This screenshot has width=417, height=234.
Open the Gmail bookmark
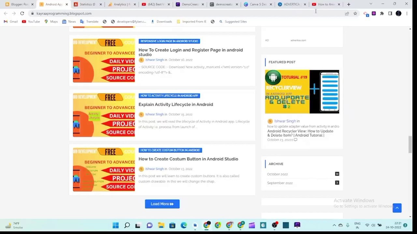click(11, 21)
